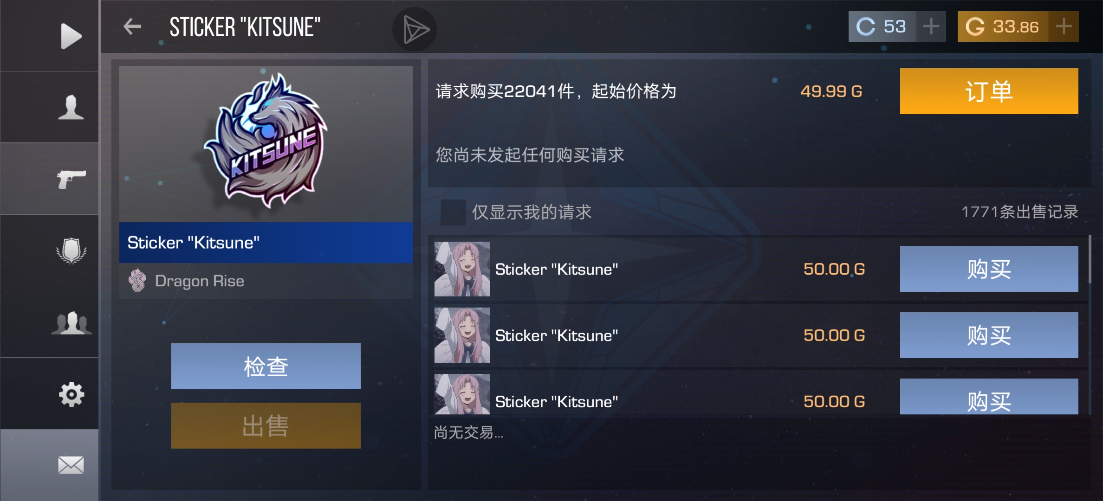This screenshot has height=501, width=1103.
Task: Tap the play triangle in the sidebar
Action: coord(71,36)
